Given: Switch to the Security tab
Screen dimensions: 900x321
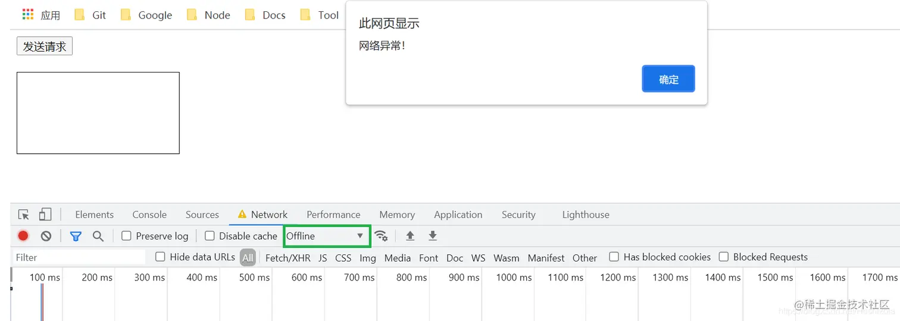Looking at the screenshot, I should click(x=518, y=215).
